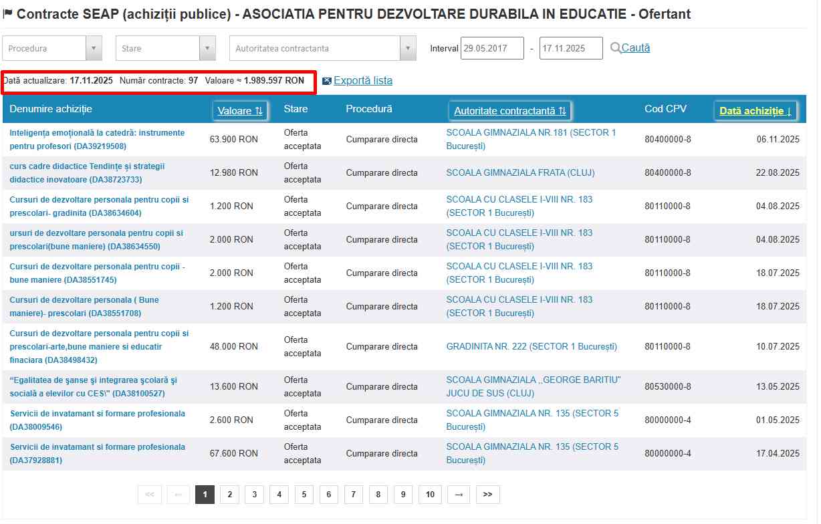
Task: Open page 2 of results
Action: pos(229,495)
